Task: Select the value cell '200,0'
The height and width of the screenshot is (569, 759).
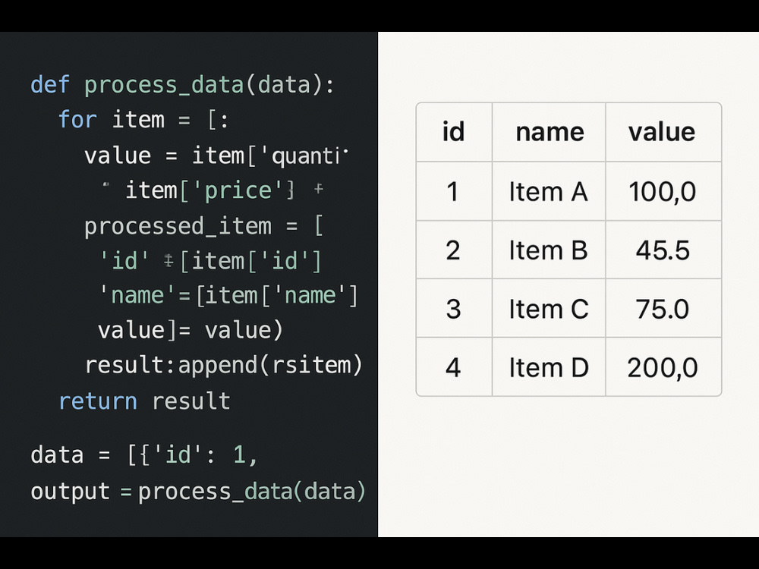Action: point(663,366)
